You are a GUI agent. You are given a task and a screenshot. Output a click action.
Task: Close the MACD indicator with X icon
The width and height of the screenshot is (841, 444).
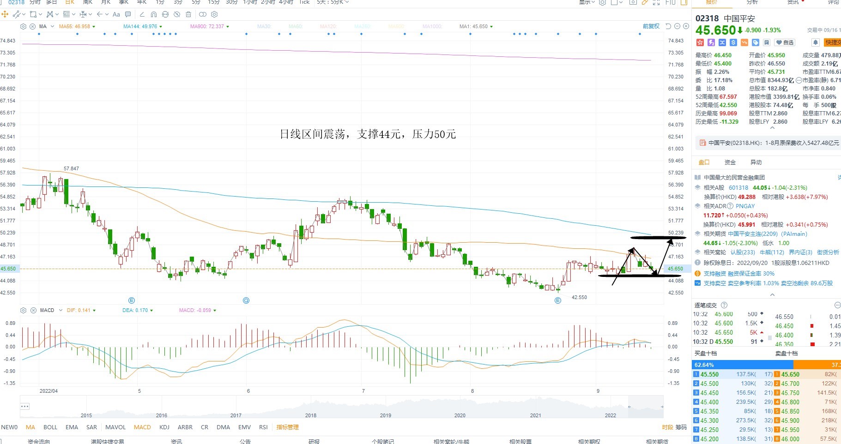pyautogui.click(x=33, y=310)
